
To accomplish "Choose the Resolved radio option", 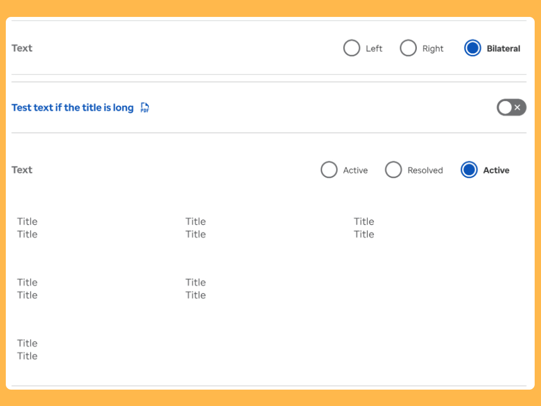I will pyautogui.click(x=394, y=170).
